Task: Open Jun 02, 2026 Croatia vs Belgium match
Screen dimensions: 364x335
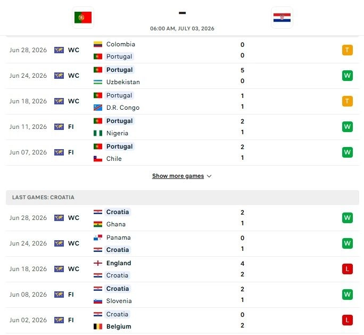Action: point(183,321)
